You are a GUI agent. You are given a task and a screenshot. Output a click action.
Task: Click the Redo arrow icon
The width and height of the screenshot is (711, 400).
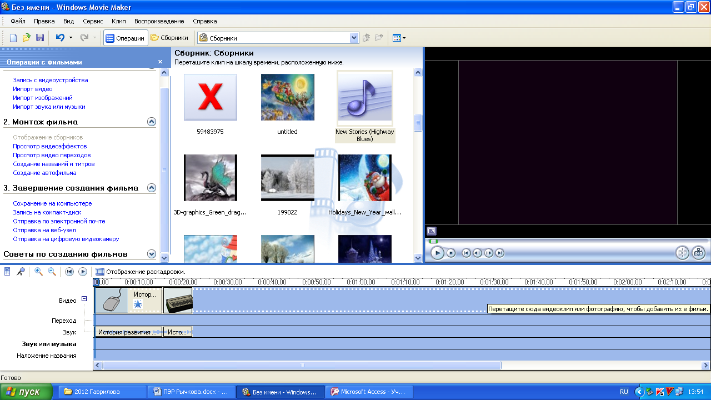click(84, 38)
